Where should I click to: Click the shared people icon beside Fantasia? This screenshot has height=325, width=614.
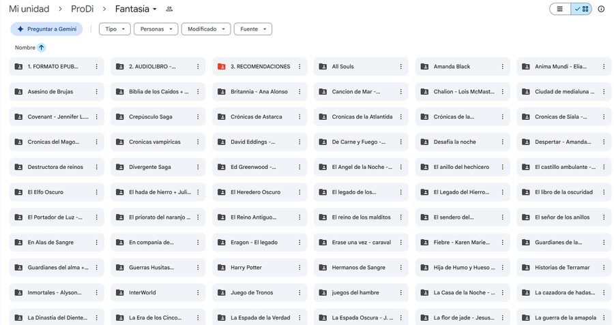(x=169, y=9)
